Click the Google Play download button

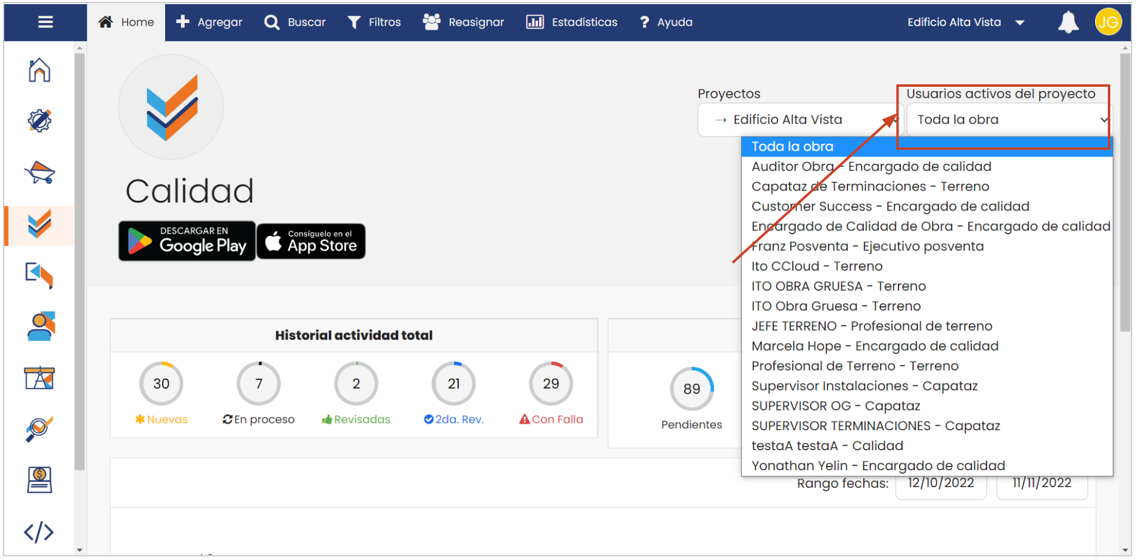coord(187,241)
